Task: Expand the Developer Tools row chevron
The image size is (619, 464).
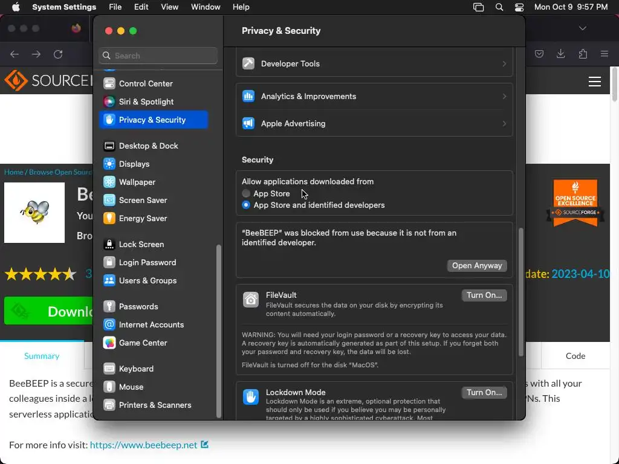Action: click(x=504, y=63)
